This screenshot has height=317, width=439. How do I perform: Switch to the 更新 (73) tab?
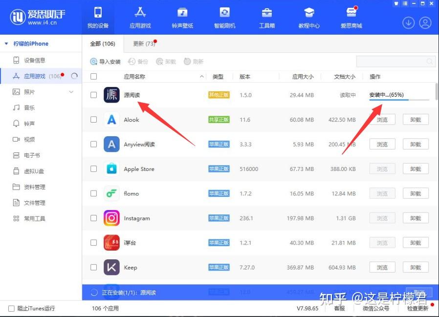coord(145,43)
